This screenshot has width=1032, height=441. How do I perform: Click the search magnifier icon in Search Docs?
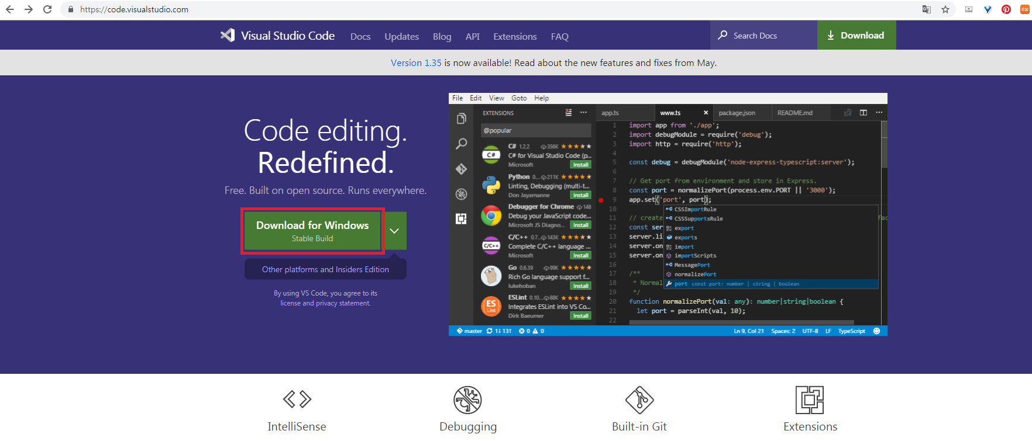coord(723,35)
